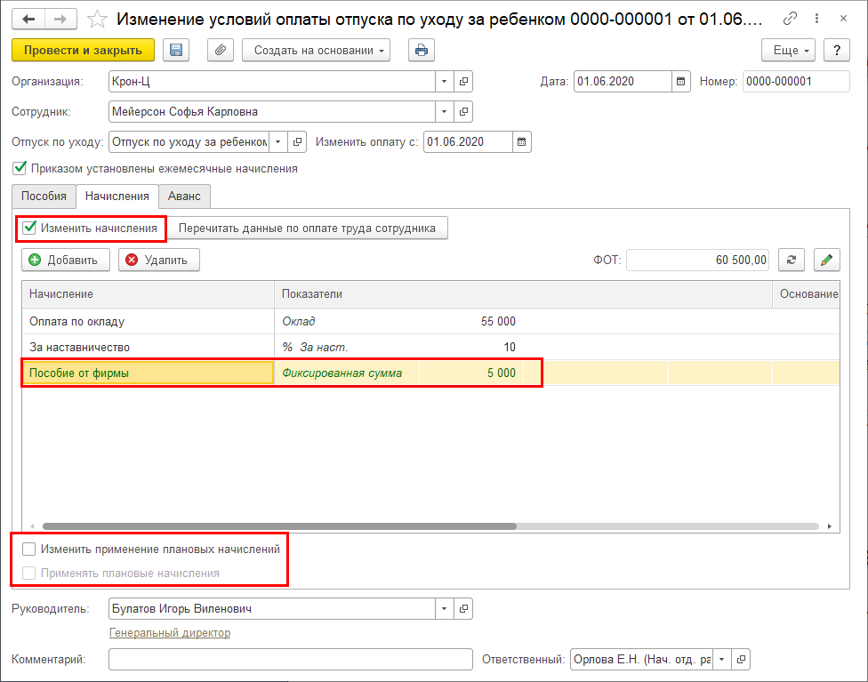
Task: Switch to the Аванс tab
Action: point(184,196)
